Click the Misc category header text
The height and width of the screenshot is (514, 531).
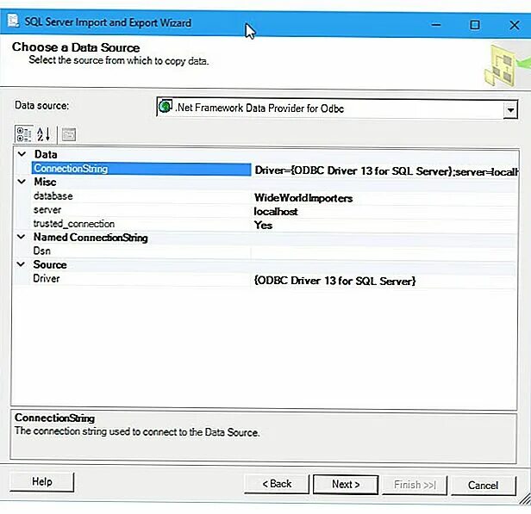click(x=45, y=182)
